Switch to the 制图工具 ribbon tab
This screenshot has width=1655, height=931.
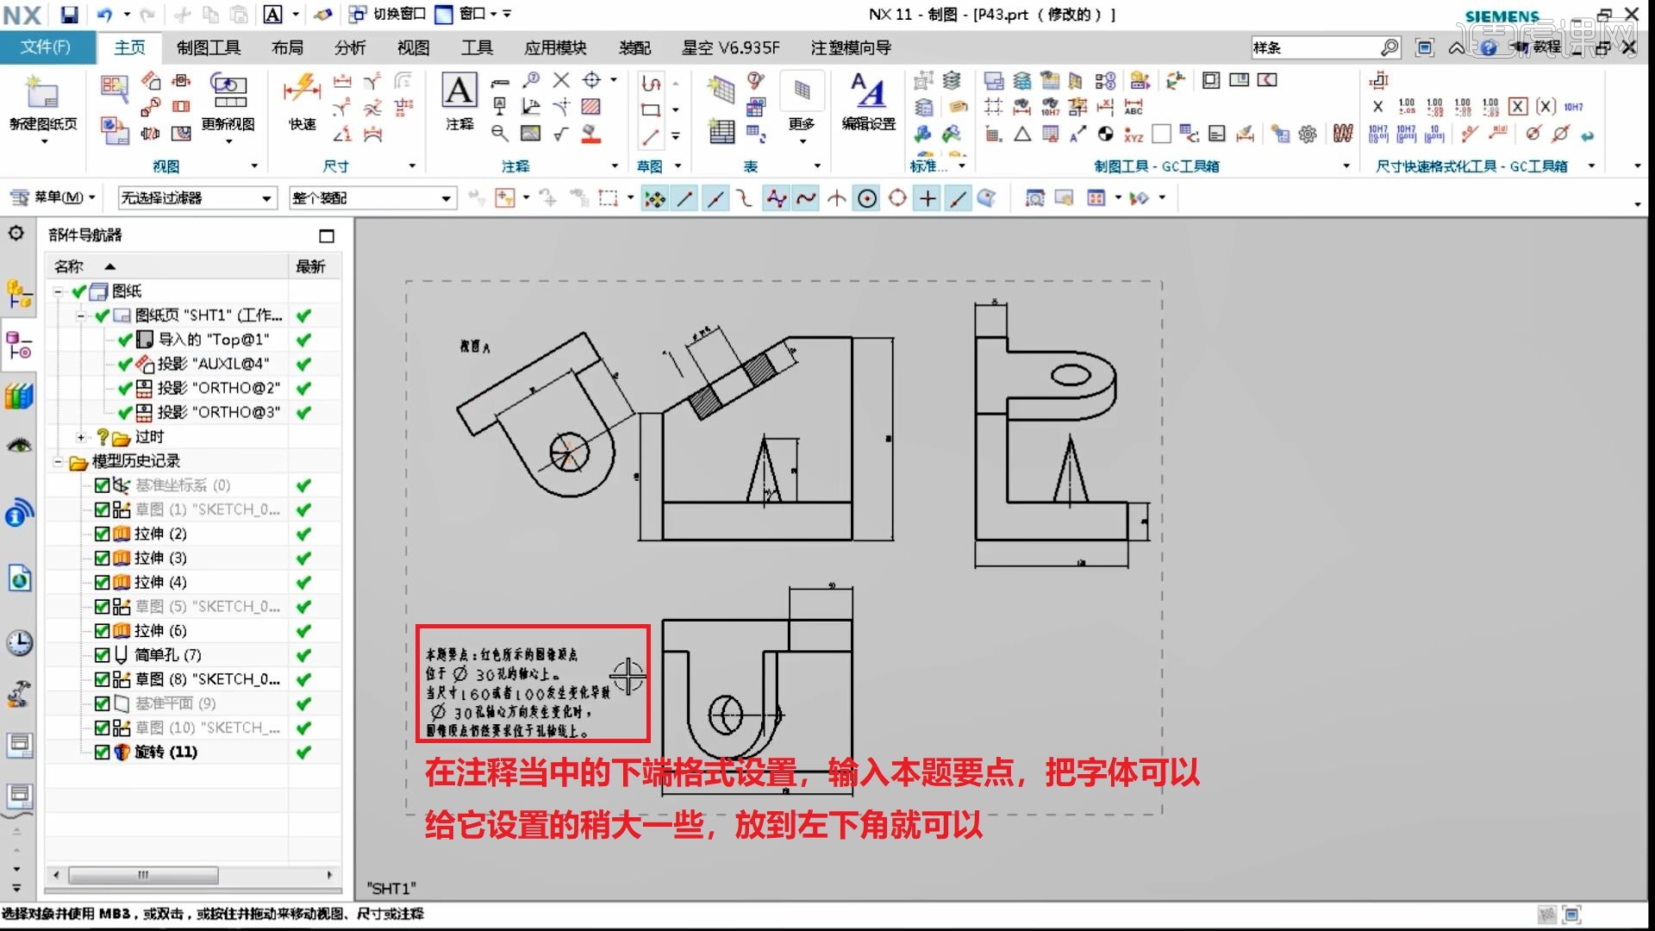click(207, 47)
